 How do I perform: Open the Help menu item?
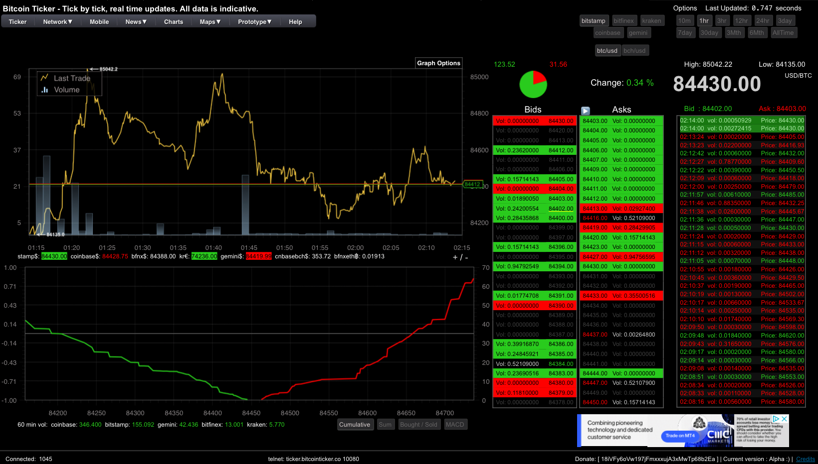click(295, 22)
